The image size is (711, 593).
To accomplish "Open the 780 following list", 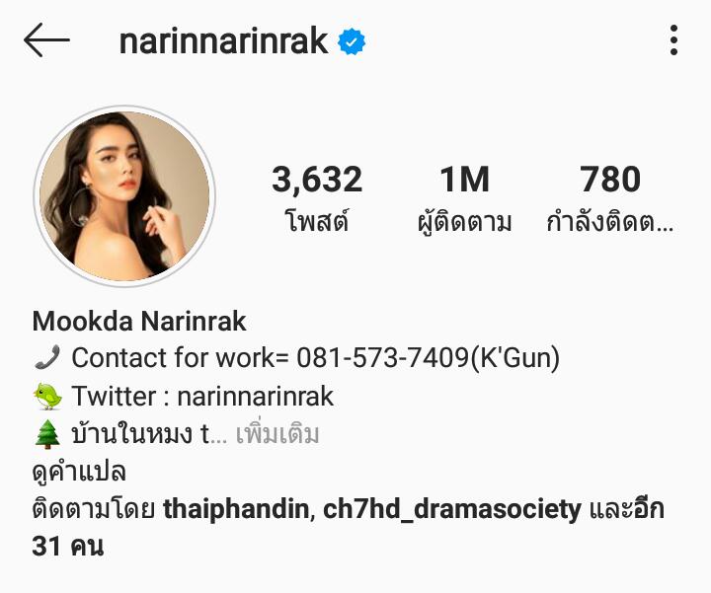I will (x=610, y=198).
